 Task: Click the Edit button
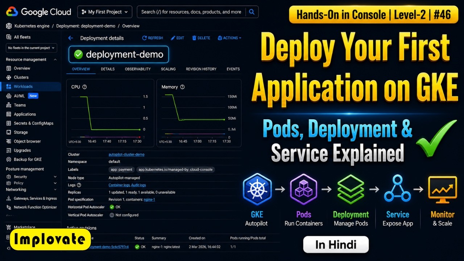[x=178, y=38]
